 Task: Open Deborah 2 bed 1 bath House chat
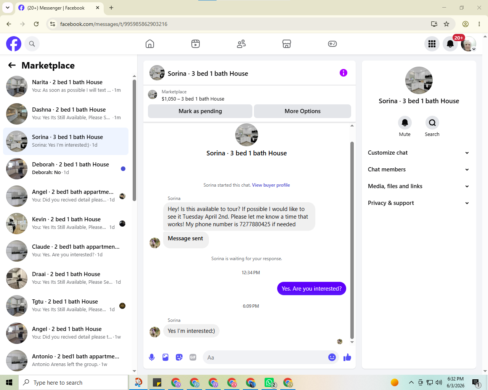click(x=66, y=169)
